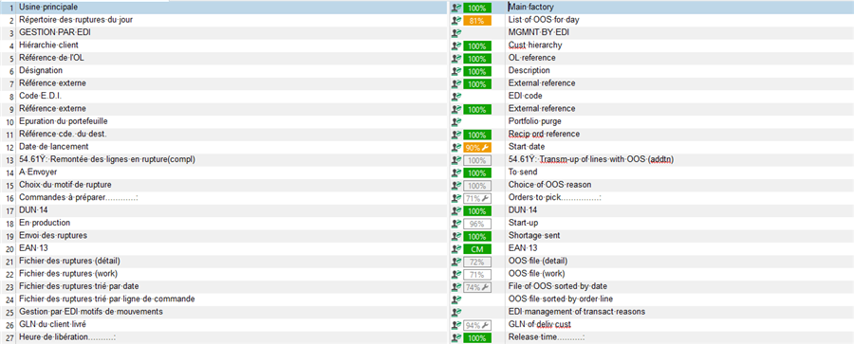Select source segment 'Envoi des ruptures'

pos(53,235)
